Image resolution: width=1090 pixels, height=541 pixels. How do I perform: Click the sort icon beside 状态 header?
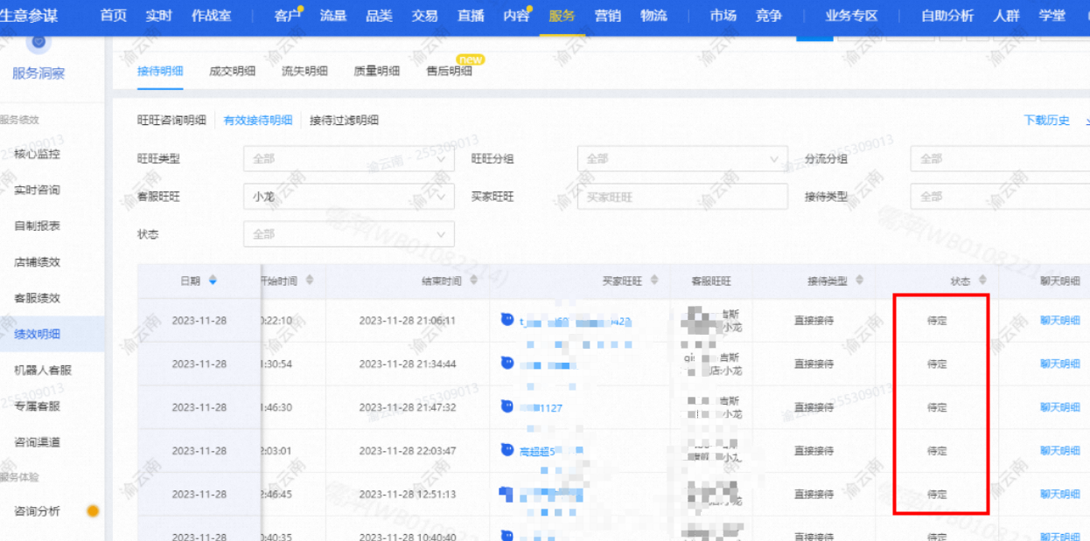coord(982,281)
